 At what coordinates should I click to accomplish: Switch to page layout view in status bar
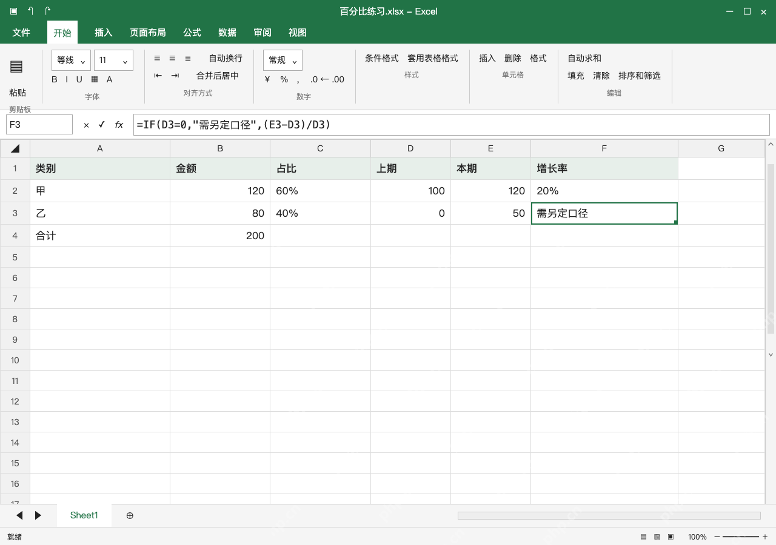pyautogui.click(x=657, y=537)
